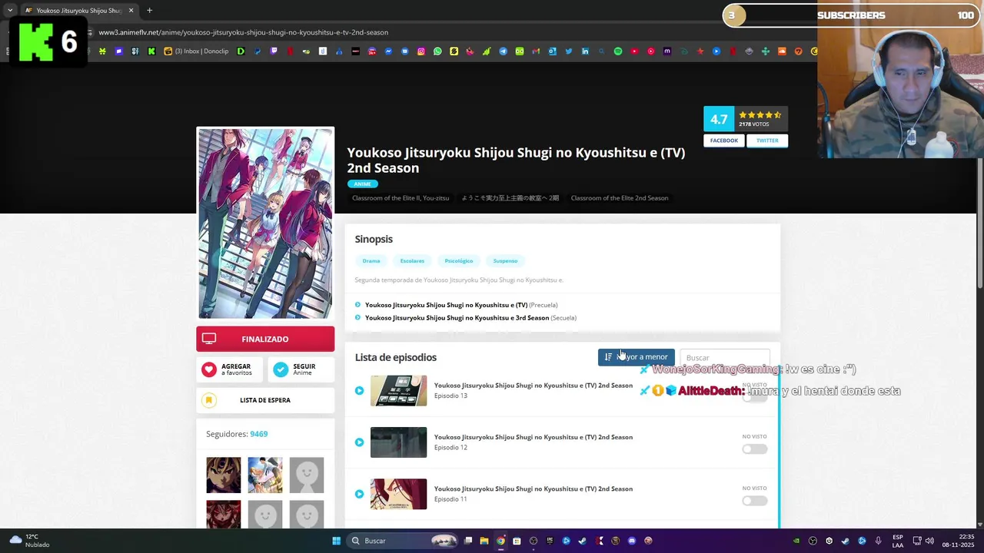Click the red Finalizado status button
The image size is (984, 553).
tap(265, 339)
